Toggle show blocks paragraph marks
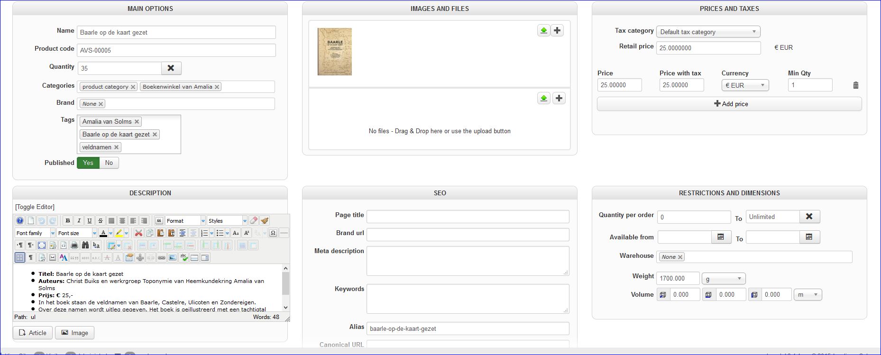 point(31,257)
